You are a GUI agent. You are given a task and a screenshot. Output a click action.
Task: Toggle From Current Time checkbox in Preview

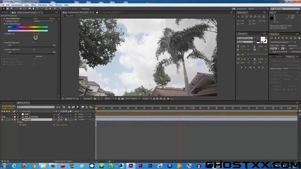tap(271, 52)
